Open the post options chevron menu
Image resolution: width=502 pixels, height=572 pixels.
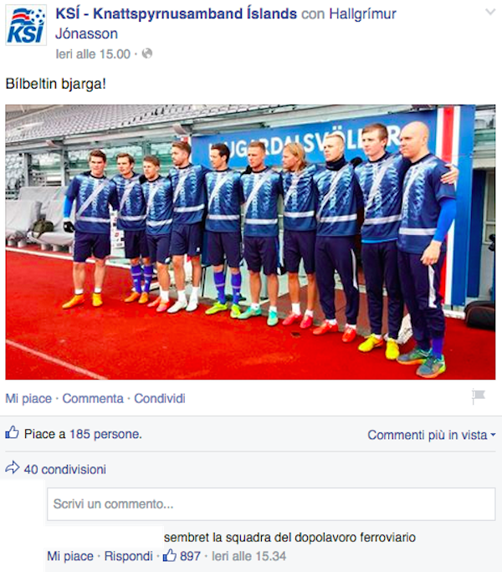[490, 12]
